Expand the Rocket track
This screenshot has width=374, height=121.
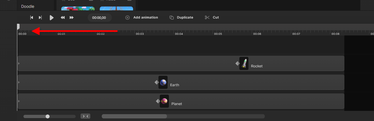(x=19, y=63)
